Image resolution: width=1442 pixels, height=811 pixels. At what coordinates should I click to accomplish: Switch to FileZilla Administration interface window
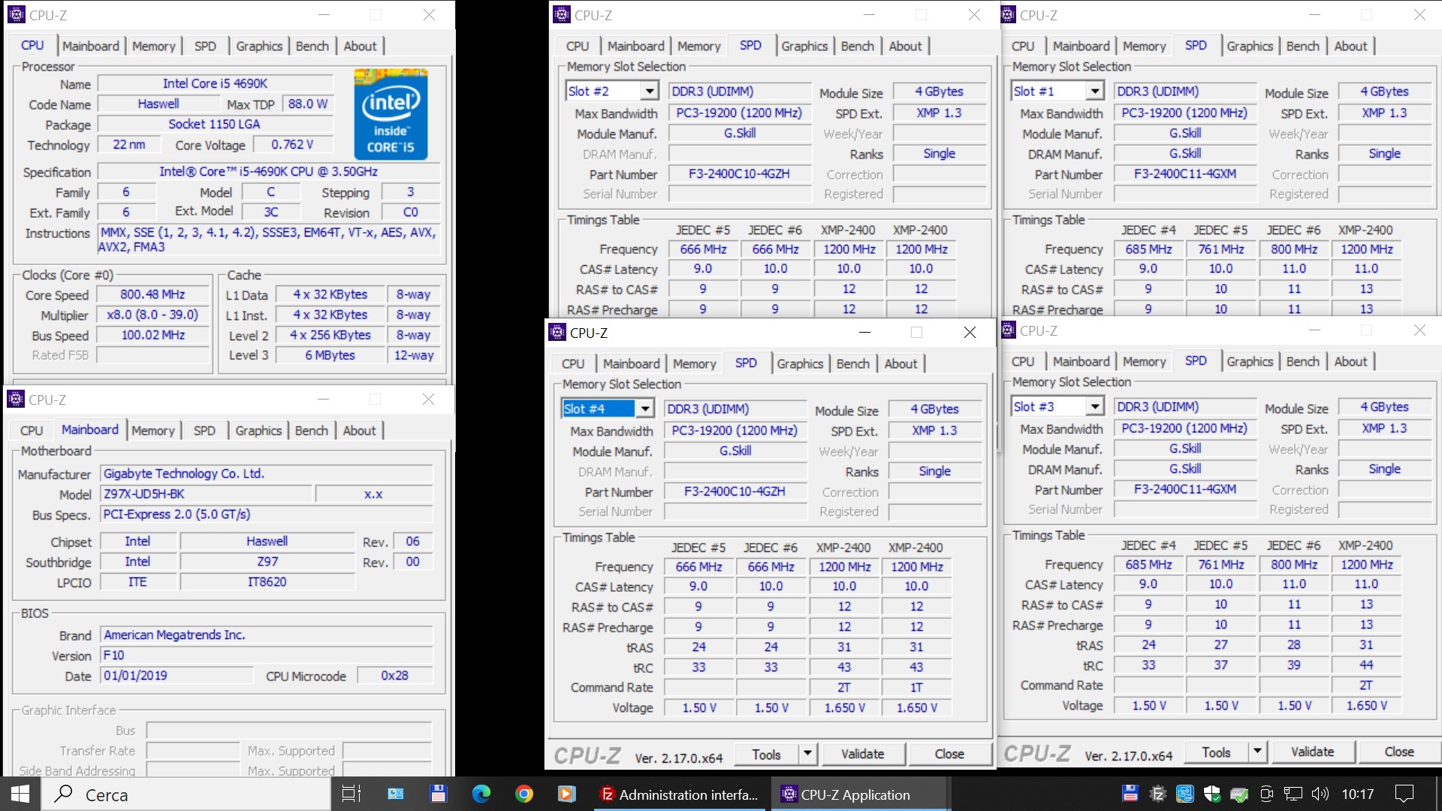[x=680, y=794]
